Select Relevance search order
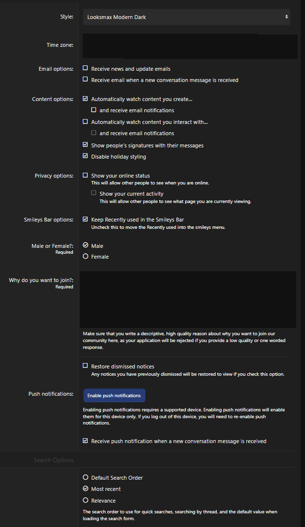 tap(86, 500)
